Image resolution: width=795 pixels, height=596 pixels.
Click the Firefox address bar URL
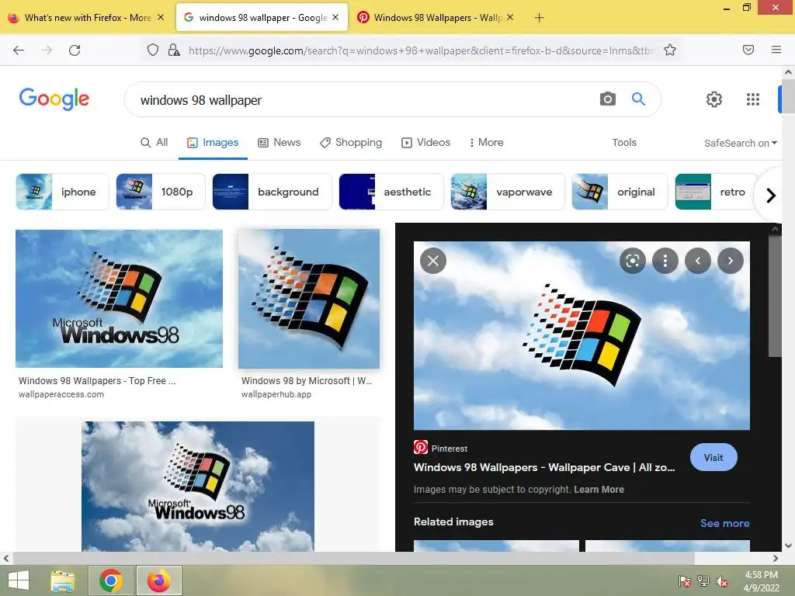[421, 50]
